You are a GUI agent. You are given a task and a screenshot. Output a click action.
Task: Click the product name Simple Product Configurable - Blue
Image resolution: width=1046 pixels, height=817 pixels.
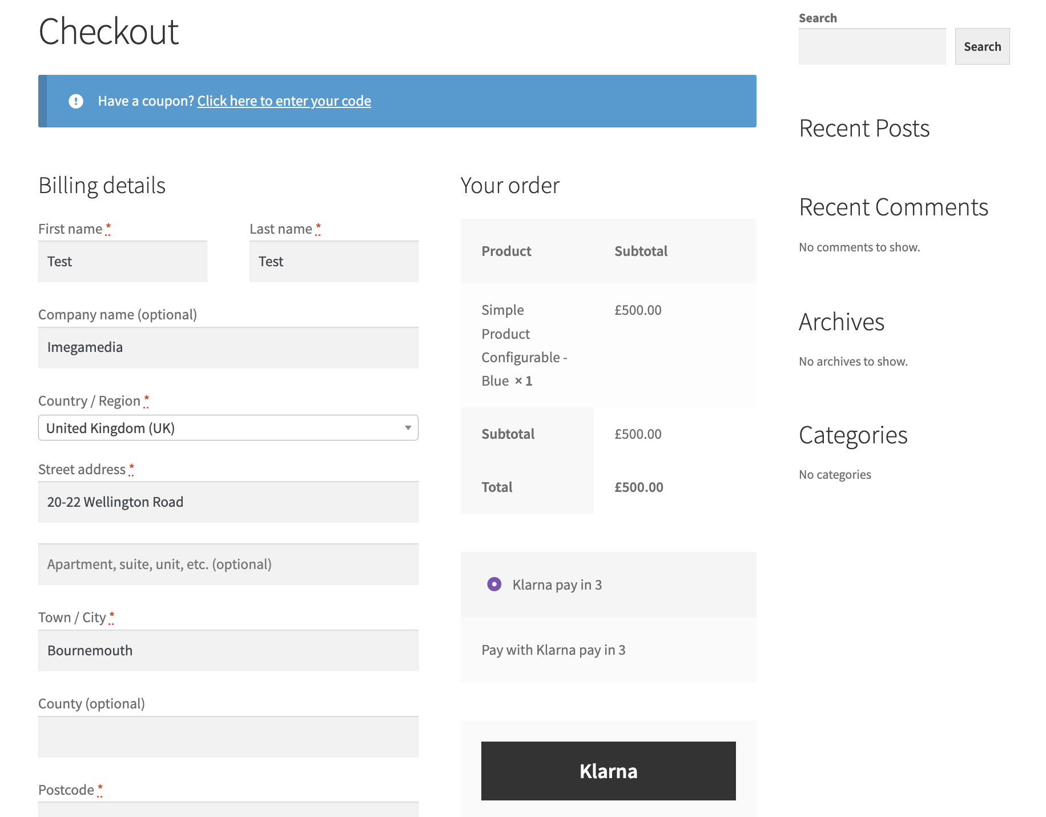tap(524, 345)
